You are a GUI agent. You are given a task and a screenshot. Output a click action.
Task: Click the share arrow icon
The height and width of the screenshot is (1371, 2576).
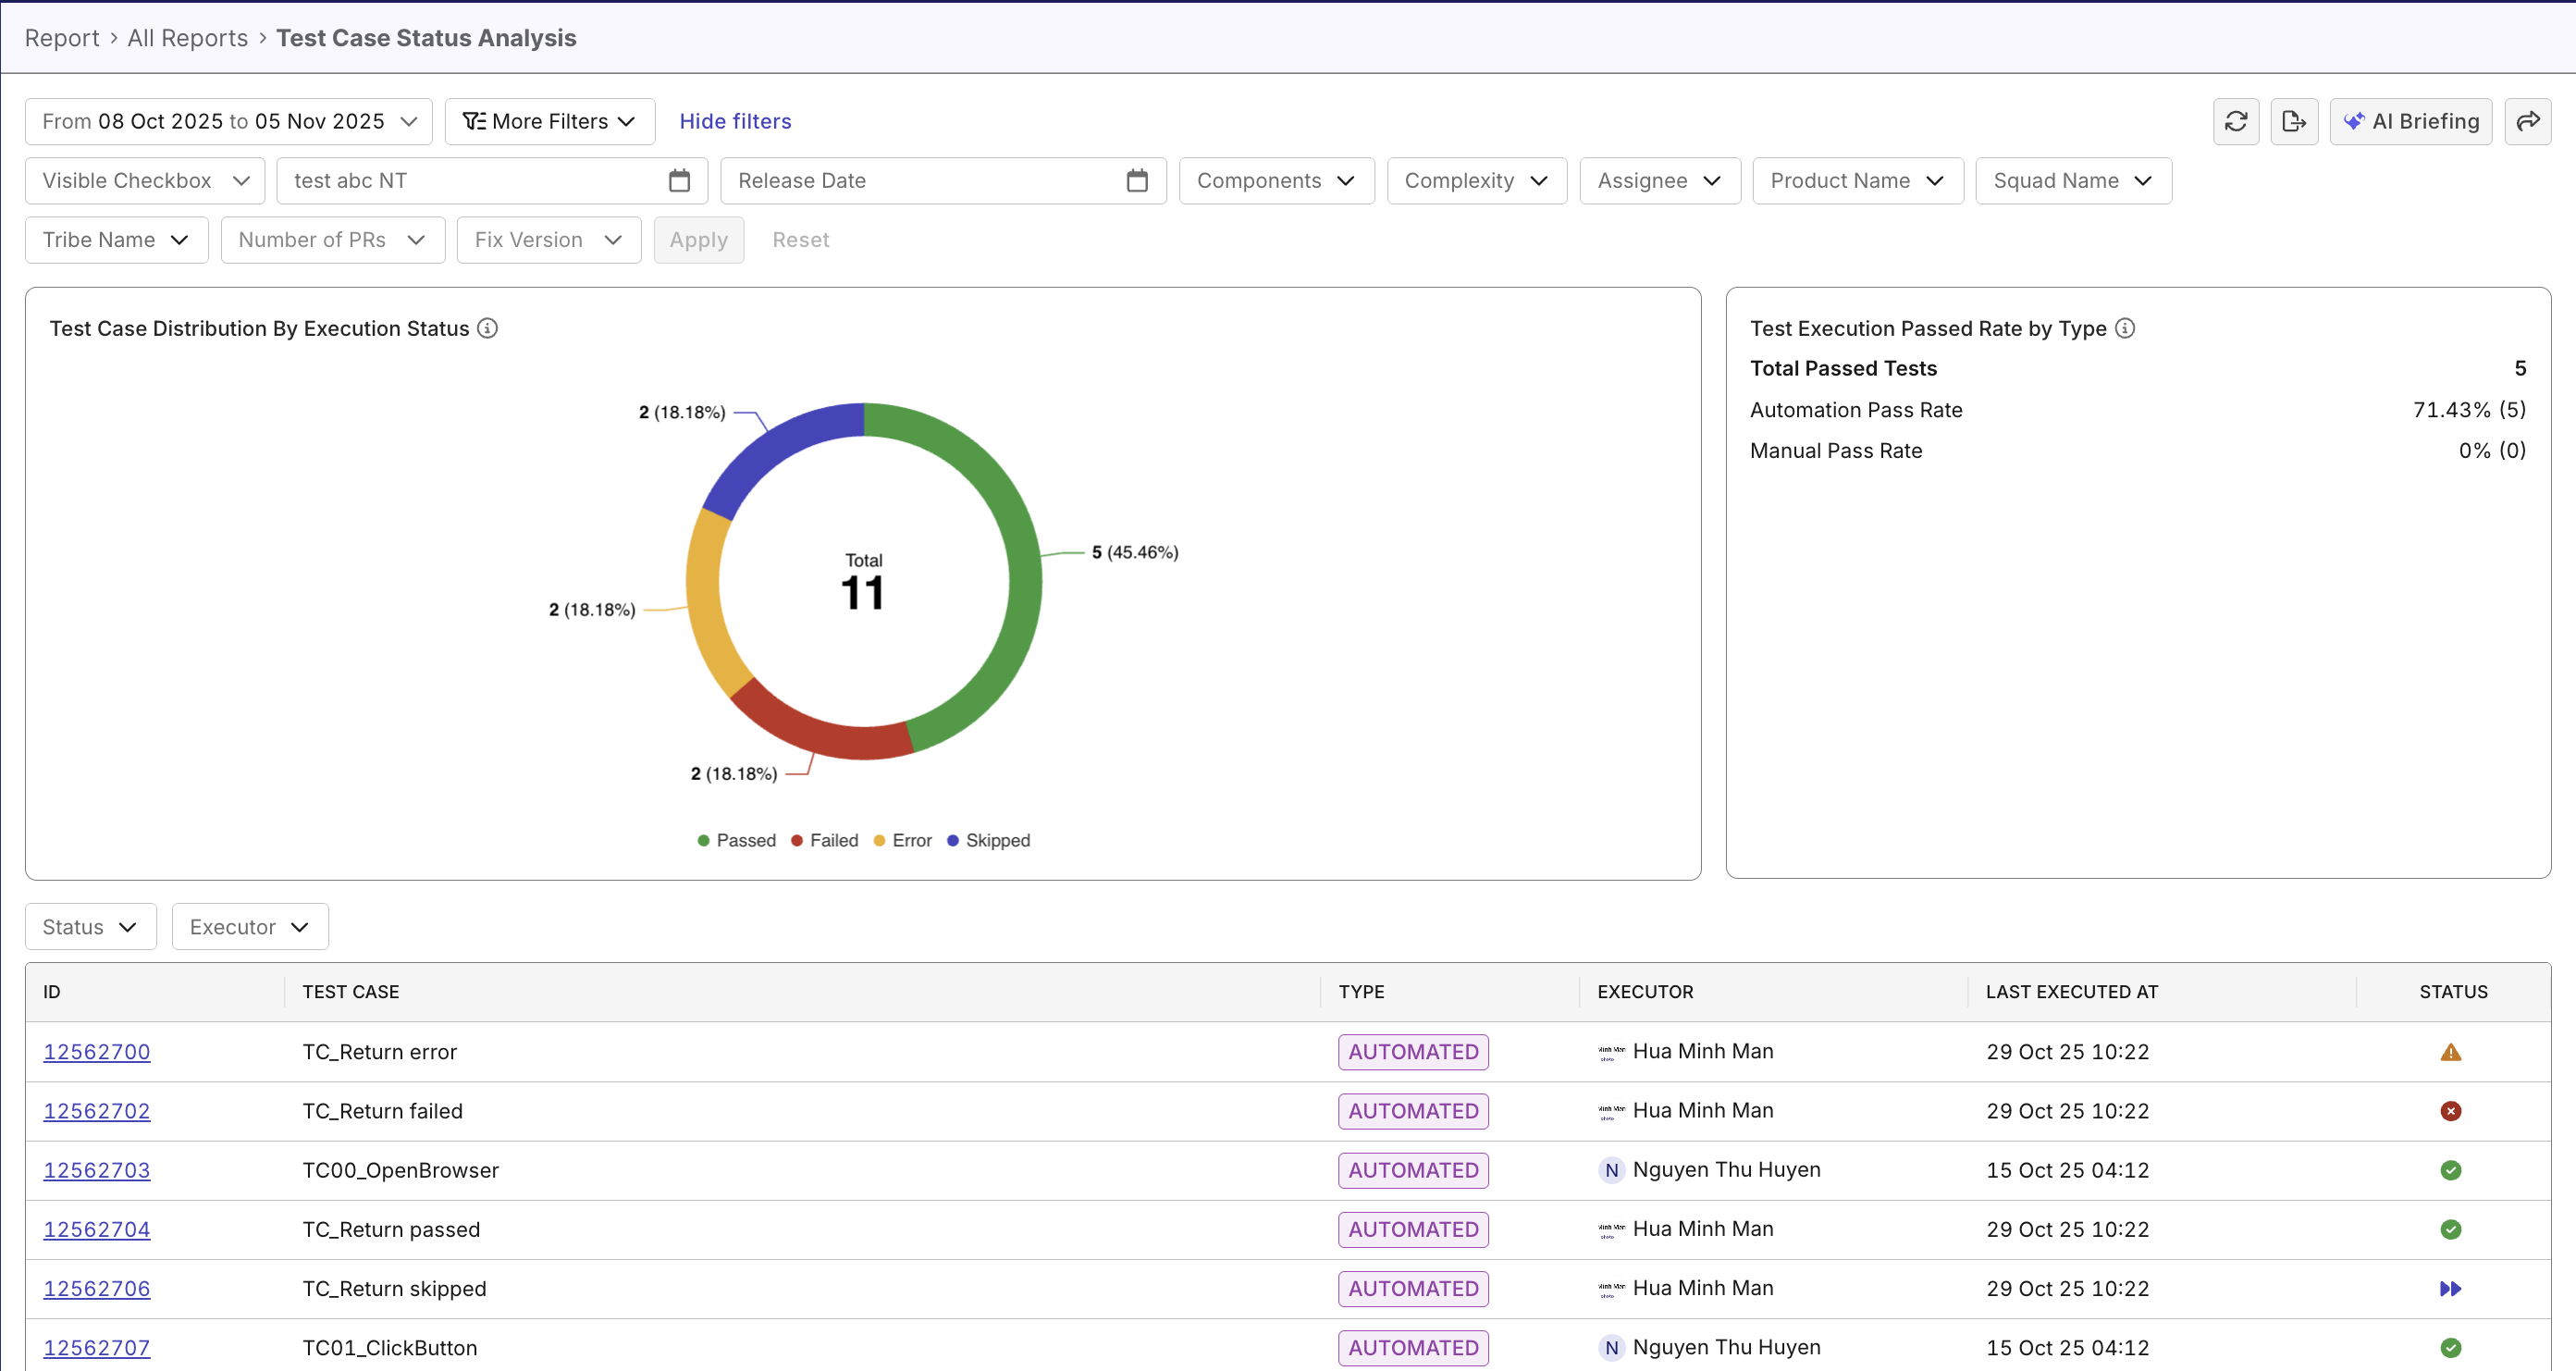(x=2528, y=121)
